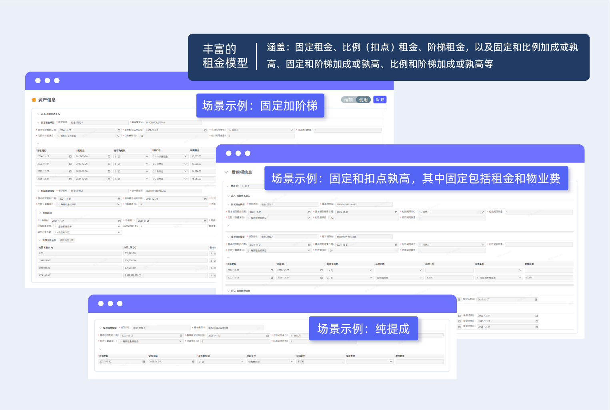Open calendar icon of 2026-12-26 end date

click(x=109, y=172)
